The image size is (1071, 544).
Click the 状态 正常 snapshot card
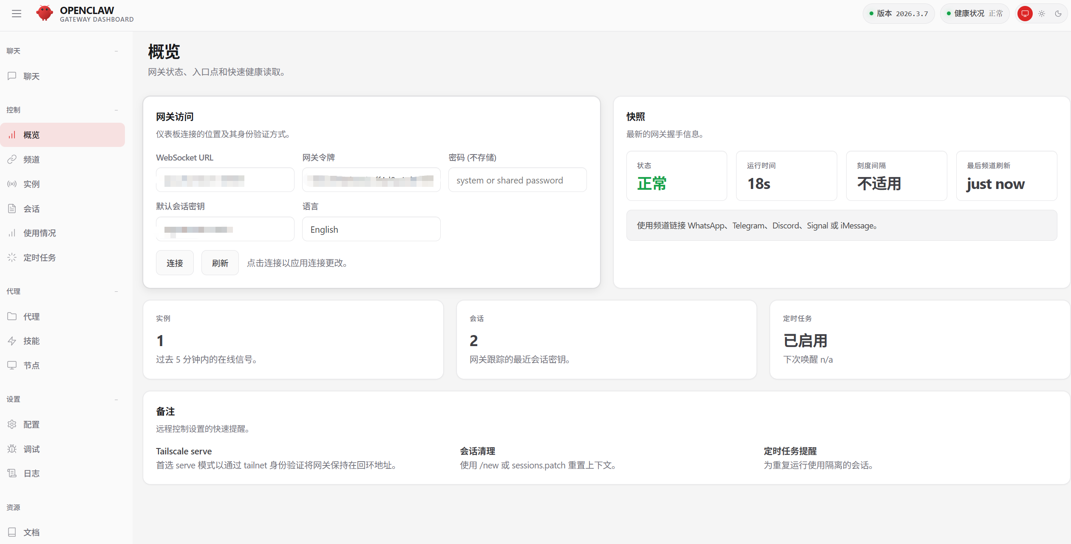tap(677, 176)
